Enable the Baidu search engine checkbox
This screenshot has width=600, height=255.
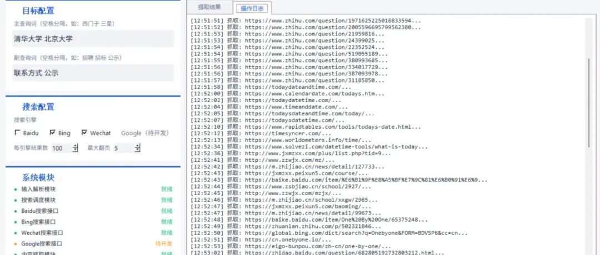pos(17,133)
